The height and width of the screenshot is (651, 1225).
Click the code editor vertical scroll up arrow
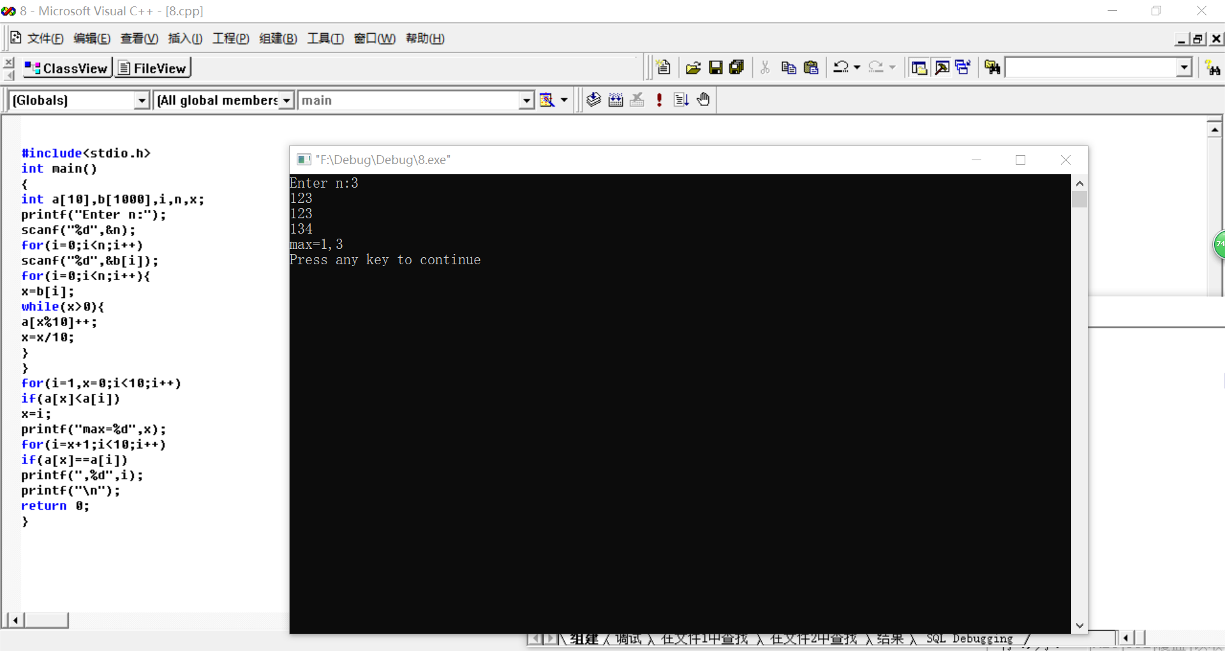1214,129
